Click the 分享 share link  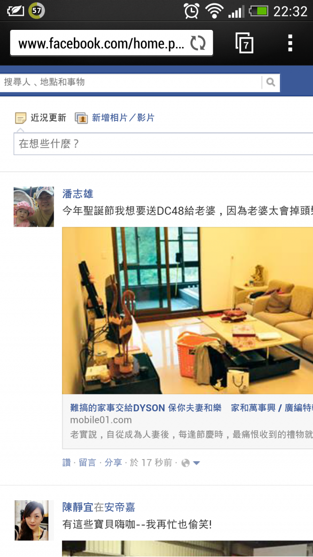point(113,463)
